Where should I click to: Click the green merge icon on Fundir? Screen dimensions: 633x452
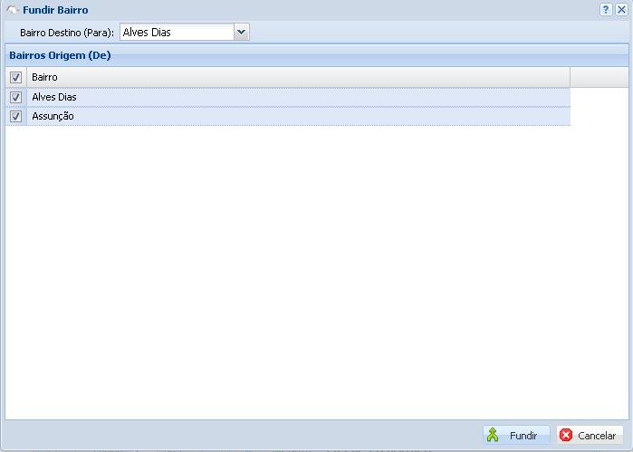[x=493, y=436]
